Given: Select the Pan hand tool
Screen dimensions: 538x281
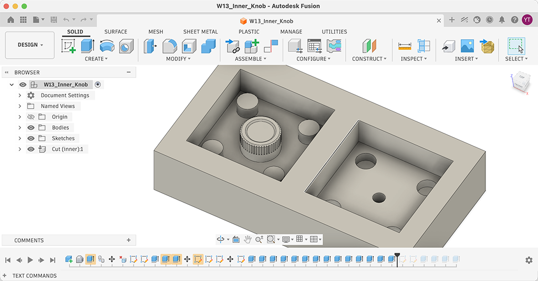Looking at the screenshot, I should click(x=247, y=239).
